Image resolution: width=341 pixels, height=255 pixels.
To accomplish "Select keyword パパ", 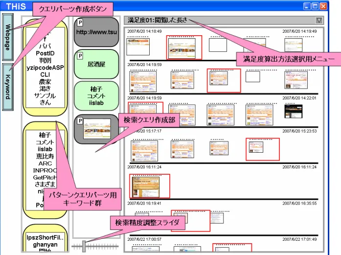I will pos(45,46).
